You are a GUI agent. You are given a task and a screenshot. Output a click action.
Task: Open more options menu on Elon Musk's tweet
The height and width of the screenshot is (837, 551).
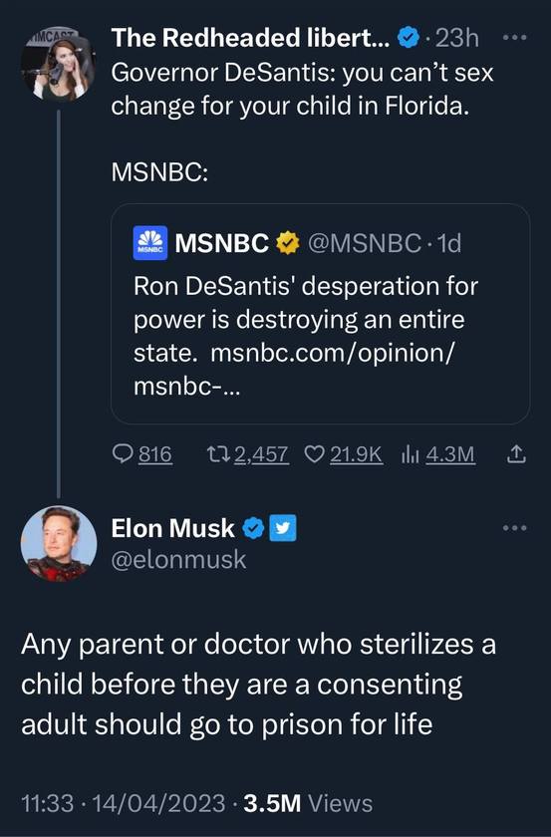(515, 528)
